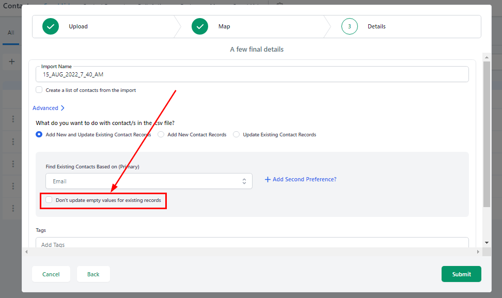Viewport: 502px width, 298px height.
Task: Click the vertical scrollbar thumb
Action: tap(487, 133)
